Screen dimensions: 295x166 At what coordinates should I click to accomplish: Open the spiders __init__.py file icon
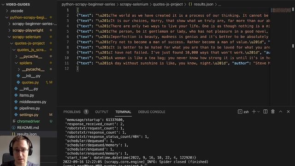click(18, 76)
